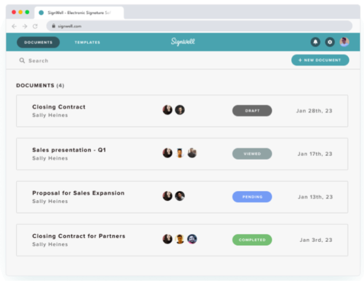This screenshot has width=364, height=285.
Task: Open Proposal for Sales Expansion document
Action: point(78,193)
